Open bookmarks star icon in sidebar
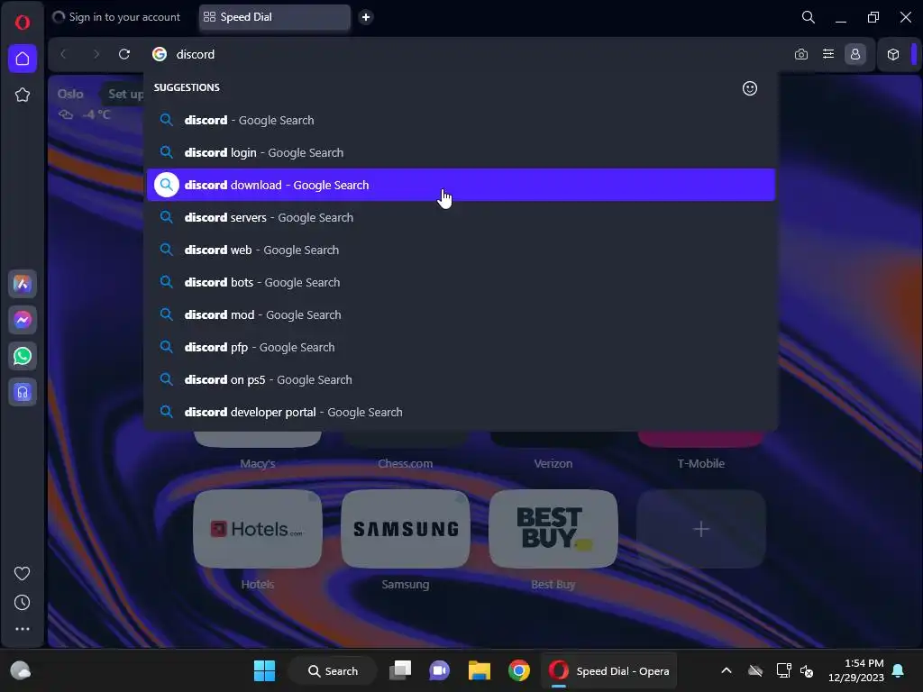Viewport: 923px width, 692px height. (23, 95)
